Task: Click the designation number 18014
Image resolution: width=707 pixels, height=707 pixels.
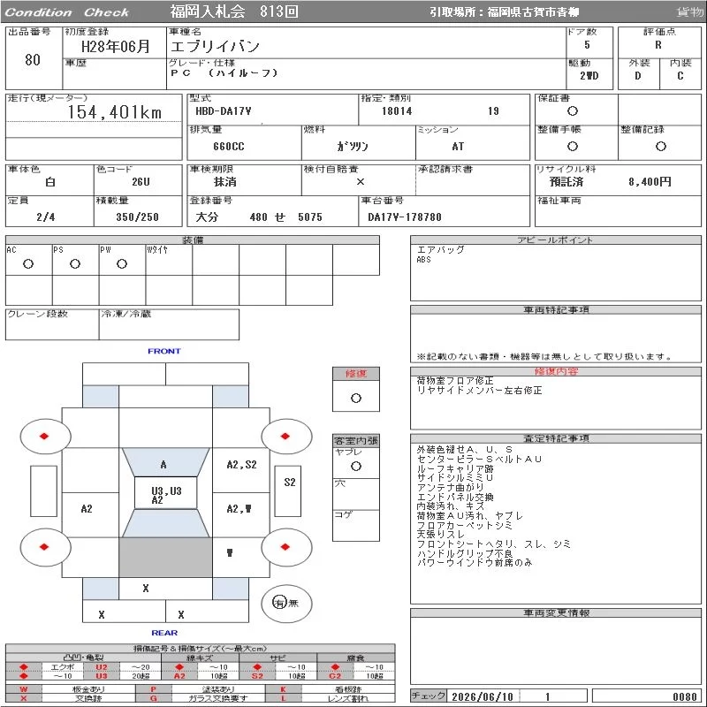Action: click(397, 111)
